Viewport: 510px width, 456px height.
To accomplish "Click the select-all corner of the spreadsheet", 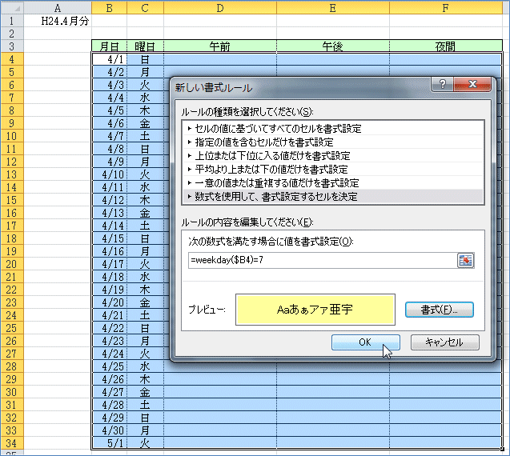I will pyautogui.click(x=12, y=8).
